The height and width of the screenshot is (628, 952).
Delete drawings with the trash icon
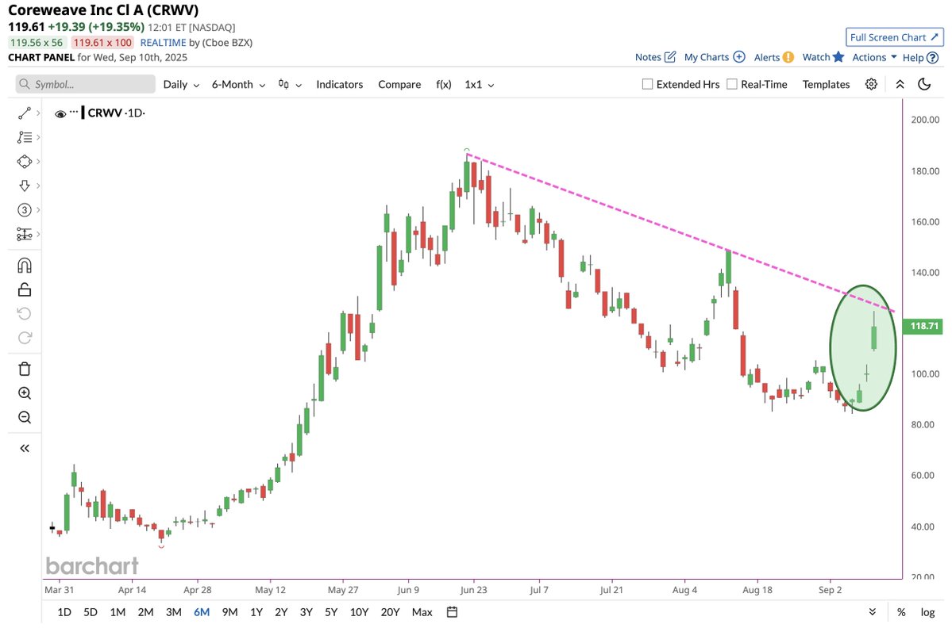pos(25,369)
